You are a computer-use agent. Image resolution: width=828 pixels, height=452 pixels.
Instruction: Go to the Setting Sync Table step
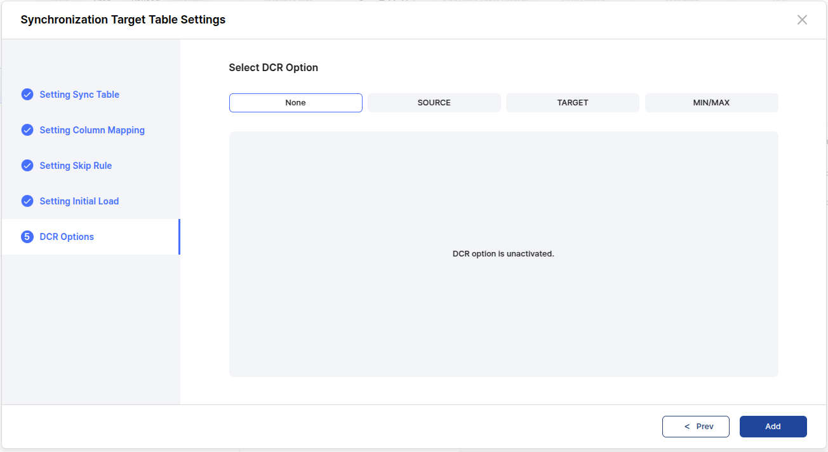click(79, 95)
